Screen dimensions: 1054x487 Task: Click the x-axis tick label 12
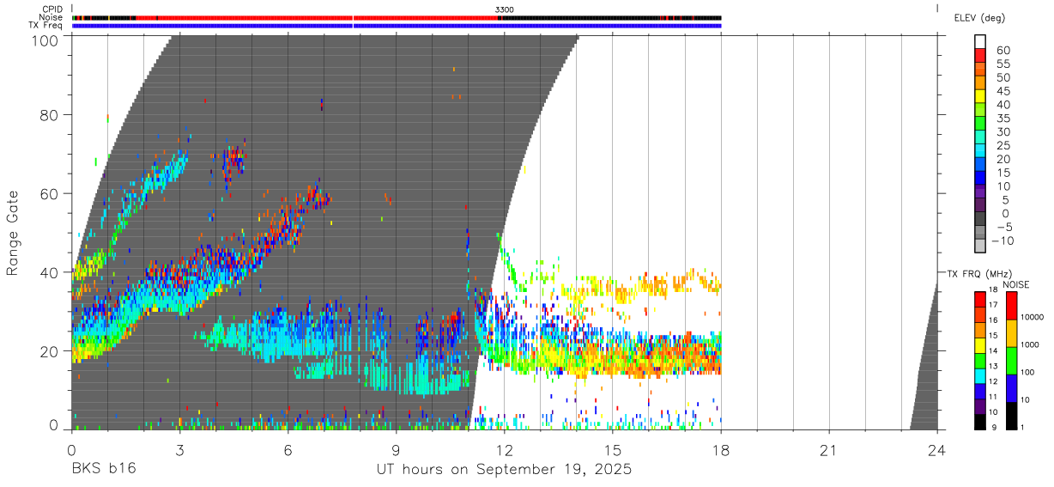[505, 450]
